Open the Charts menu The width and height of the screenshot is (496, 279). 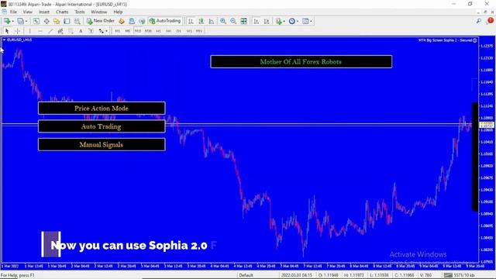62,12
